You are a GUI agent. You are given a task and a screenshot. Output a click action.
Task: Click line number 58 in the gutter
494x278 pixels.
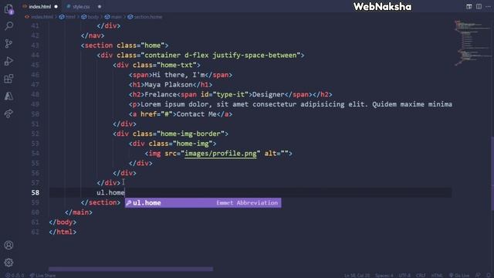36,192
